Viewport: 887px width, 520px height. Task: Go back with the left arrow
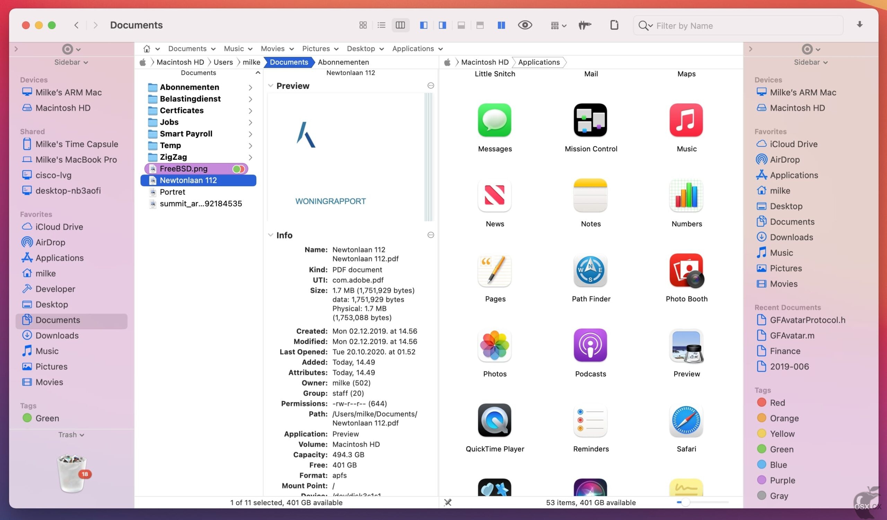click(76, 25)
